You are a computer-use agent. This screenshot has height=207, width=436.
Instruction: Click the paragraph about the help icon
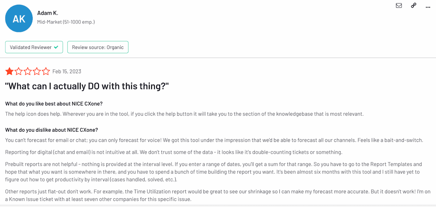(184, 114)
